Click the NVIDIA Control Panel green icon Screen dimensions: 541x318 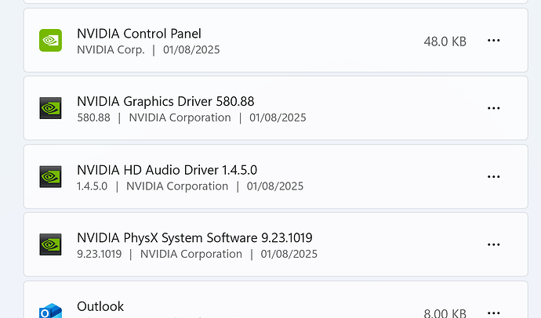pos(50,40)
